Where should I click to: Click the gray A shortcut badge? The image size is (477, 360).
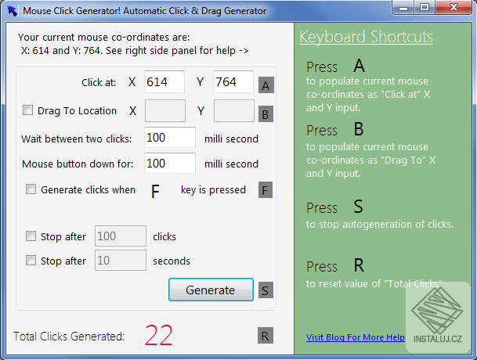tap(266, 85)
